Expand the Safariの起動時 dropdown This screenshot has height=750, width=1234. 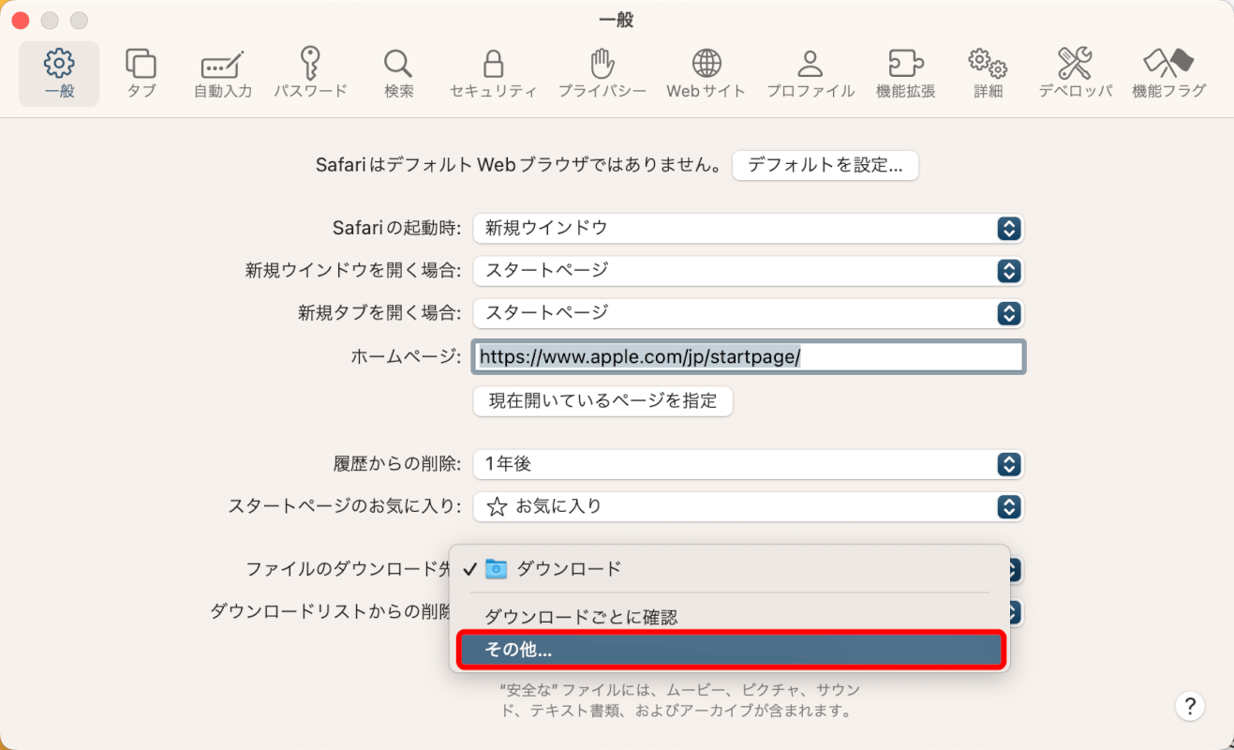(x=748, y=228)
